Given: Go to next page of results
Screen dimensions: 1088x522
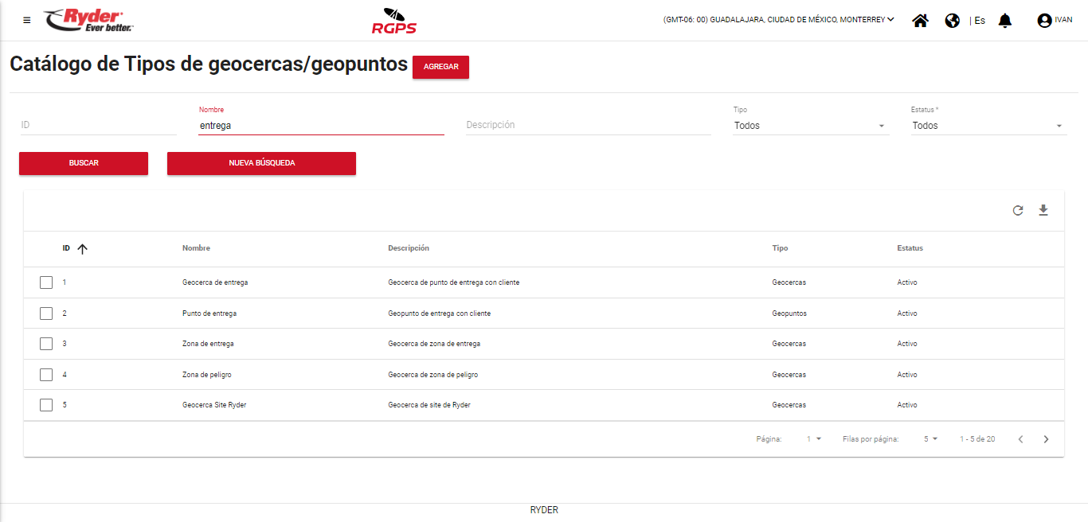Looking at the screenshot, I should click(1046, 439).
